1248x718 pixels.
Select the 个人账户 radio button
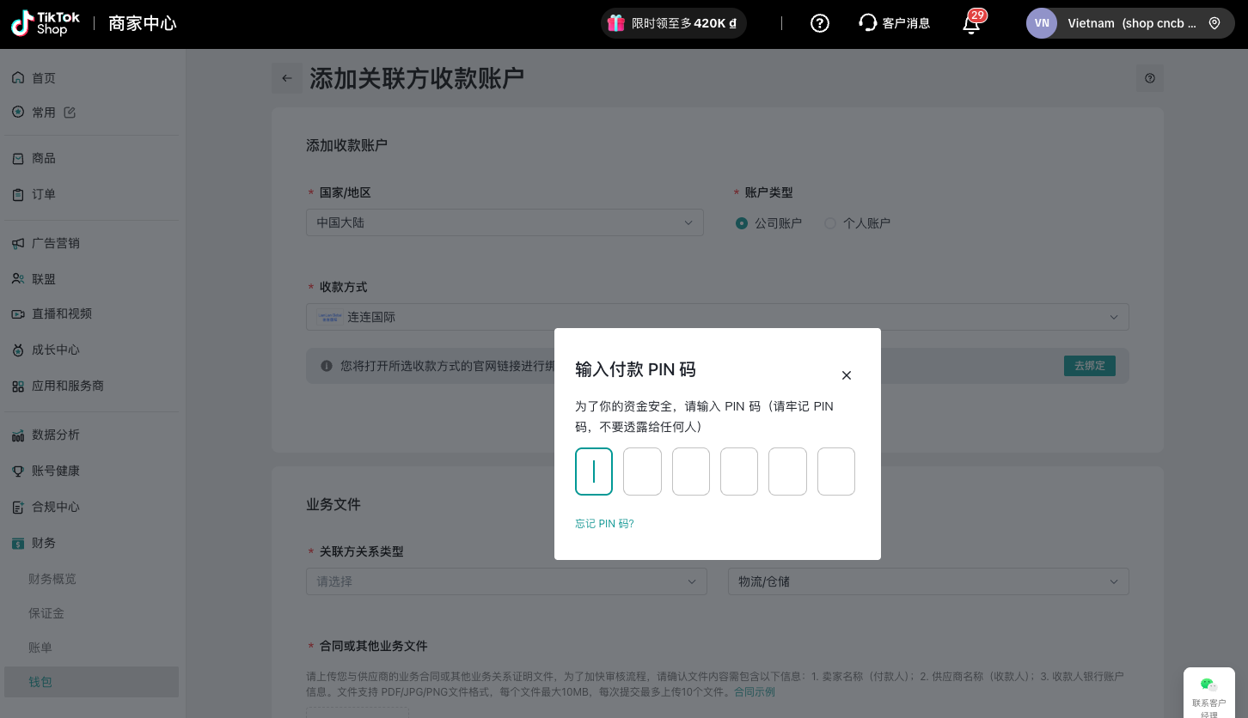[x=830, y=223]
